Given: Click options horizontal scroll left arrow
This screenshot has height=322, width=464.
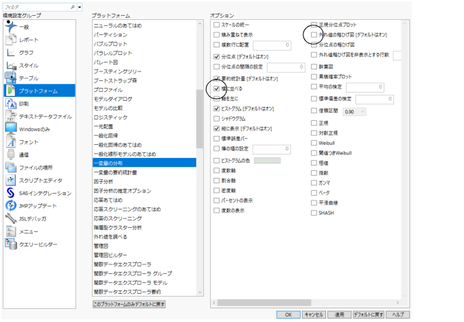Looking at the screenshot, I should (x=214, y=303).
